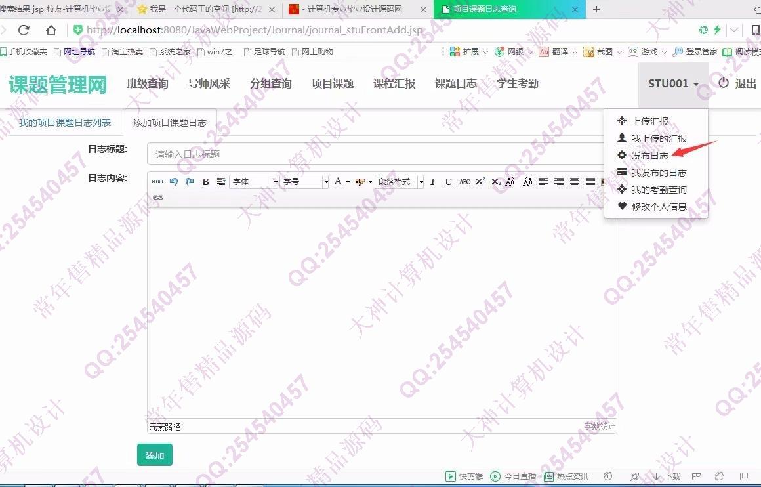Align text left in the editor
Screen dimensions: 761x487
543,182
